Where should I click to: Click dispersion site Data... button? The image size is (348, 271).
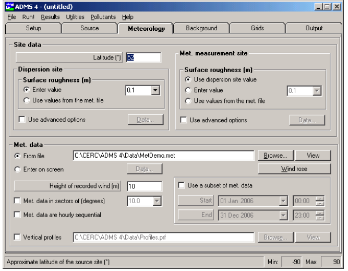(146, 120)
